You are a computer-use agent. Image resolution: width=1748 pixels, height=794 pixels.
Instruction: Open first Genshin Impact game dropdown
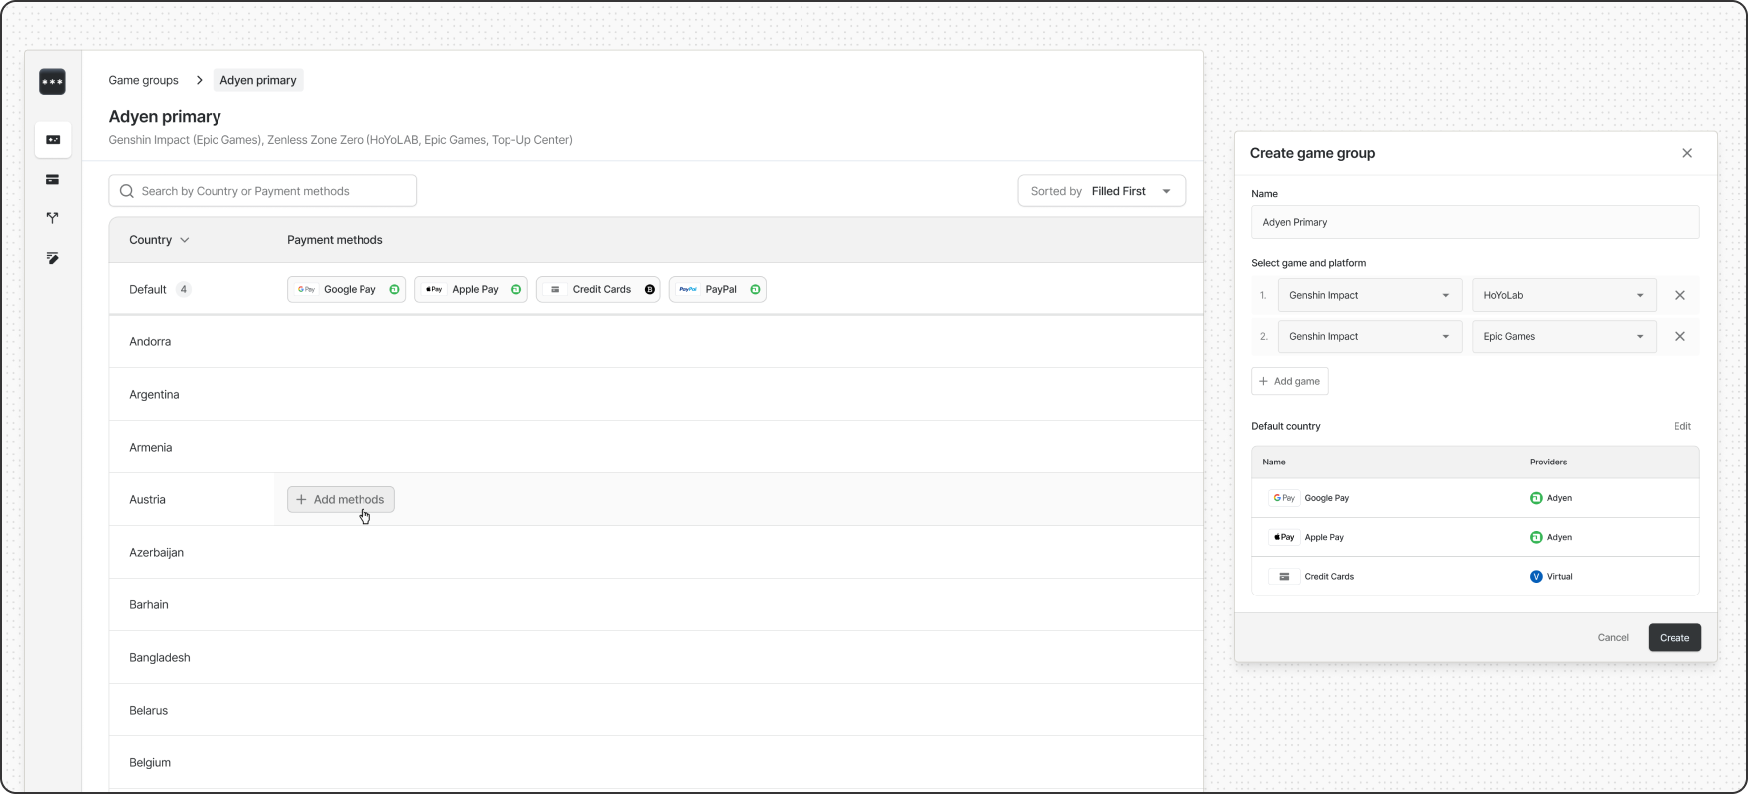1370,295
